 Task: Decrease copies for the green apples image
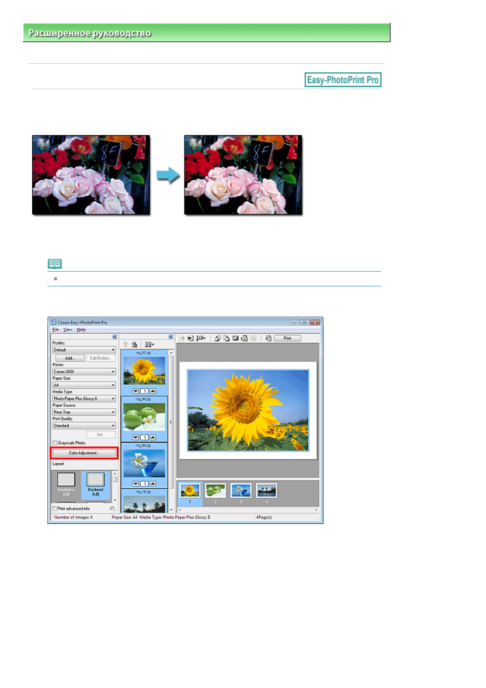pyautogui.click(x=136, y=437)
